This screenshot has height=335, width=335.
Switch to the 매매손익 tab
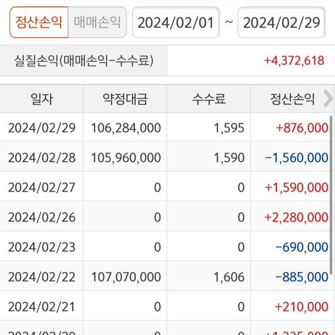tap(98, 22)
